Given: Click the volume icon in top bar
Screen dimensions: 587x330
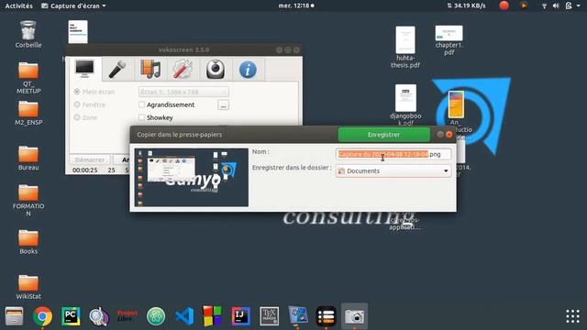Looking at the screenshot, I should (556, 5).
